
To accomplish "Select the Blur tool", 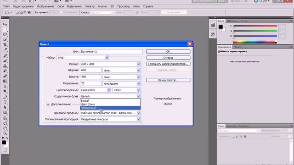I will 5,86.
